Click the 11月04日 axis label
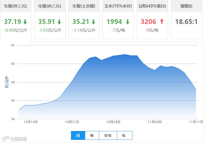The image size is (204, 143). click(154, 122)
